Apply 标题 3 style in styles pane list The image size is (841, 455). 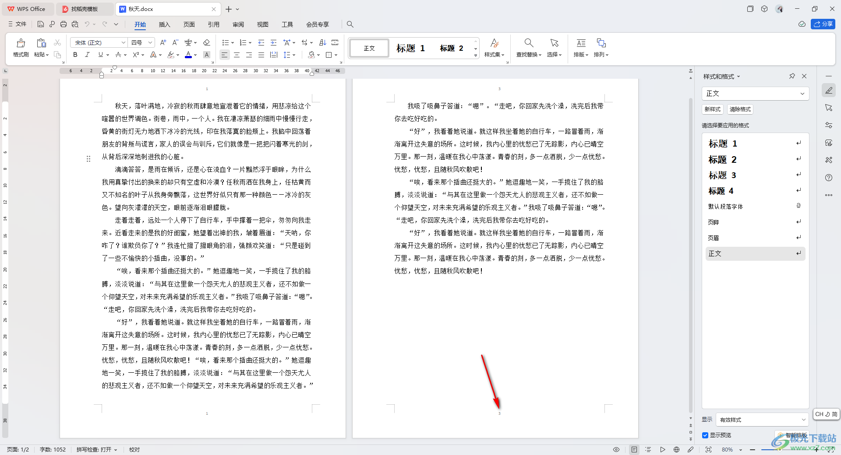click(755, 175)
